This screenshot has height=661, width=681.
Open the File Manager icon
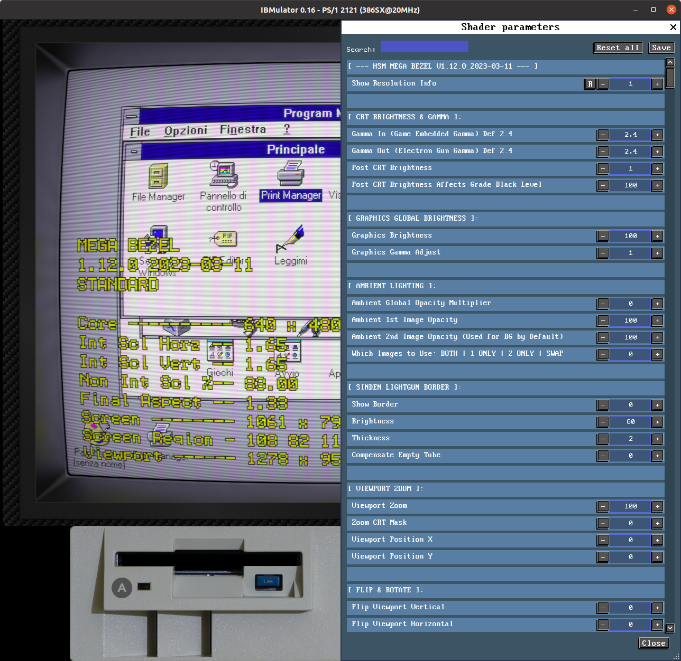(158, 176)
